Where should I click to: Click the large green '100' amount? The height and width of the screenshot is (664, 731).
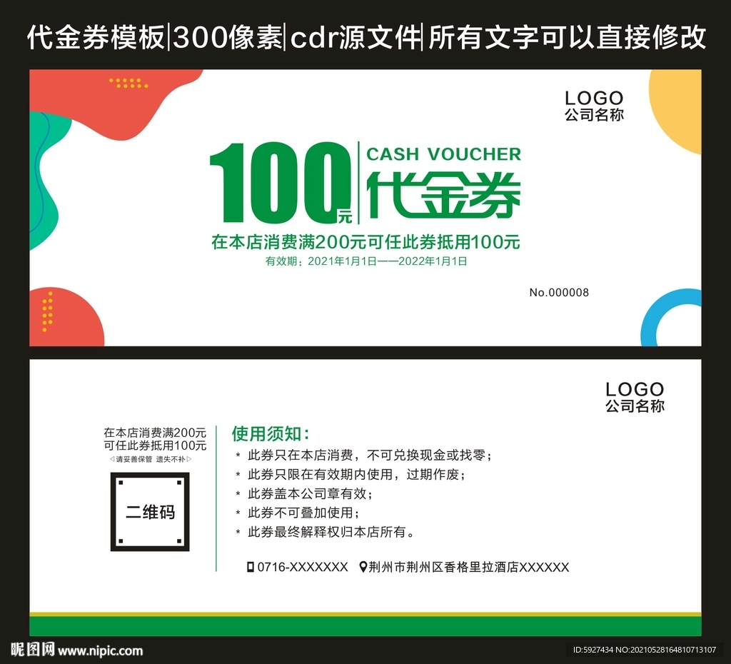[279, 182]
